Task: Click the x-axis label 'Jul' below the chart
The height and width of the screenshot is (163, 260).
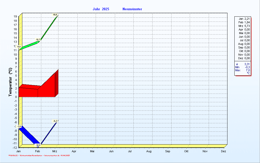Action: (x=130, y=151)
